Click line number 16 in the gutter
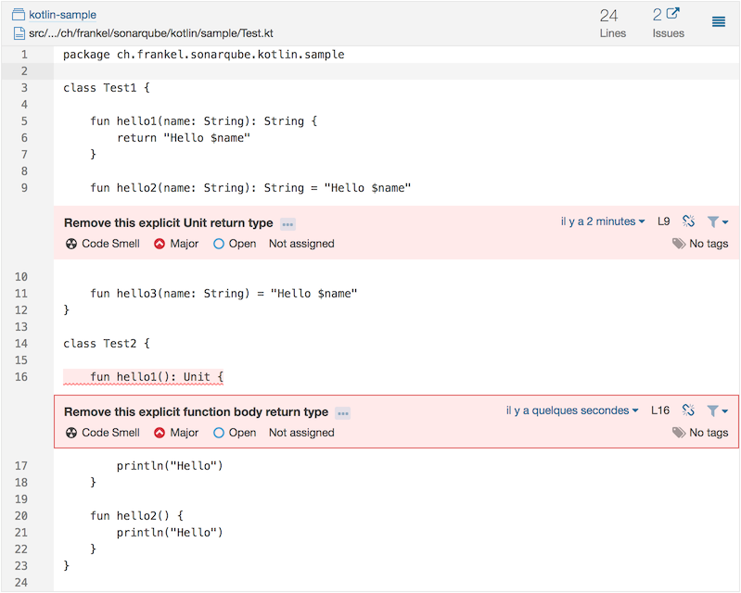 tap(22, 377)
